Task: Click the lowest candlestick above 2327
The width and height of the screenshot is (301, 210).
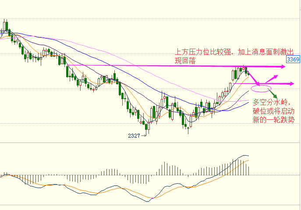Action: 148,127
